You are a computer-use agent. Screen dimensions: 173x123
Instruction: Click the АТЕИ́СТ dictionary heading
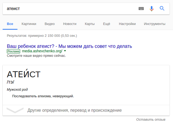(24, 73)
